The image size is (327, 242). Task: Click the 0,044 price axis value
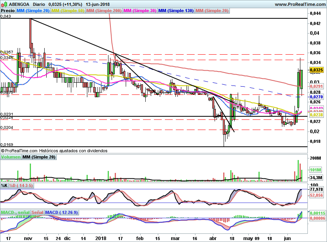pyautogui.click(x=315, y=14)
